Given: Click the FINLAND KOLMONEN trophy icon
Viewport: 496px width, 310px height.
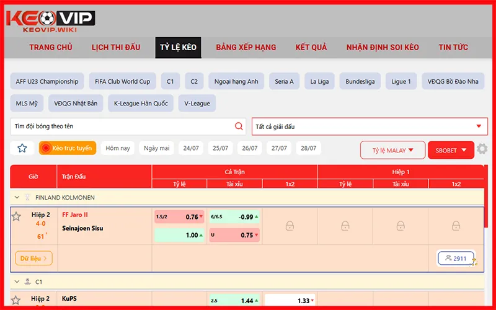Looking at the screenshot, I should (27, 198).
